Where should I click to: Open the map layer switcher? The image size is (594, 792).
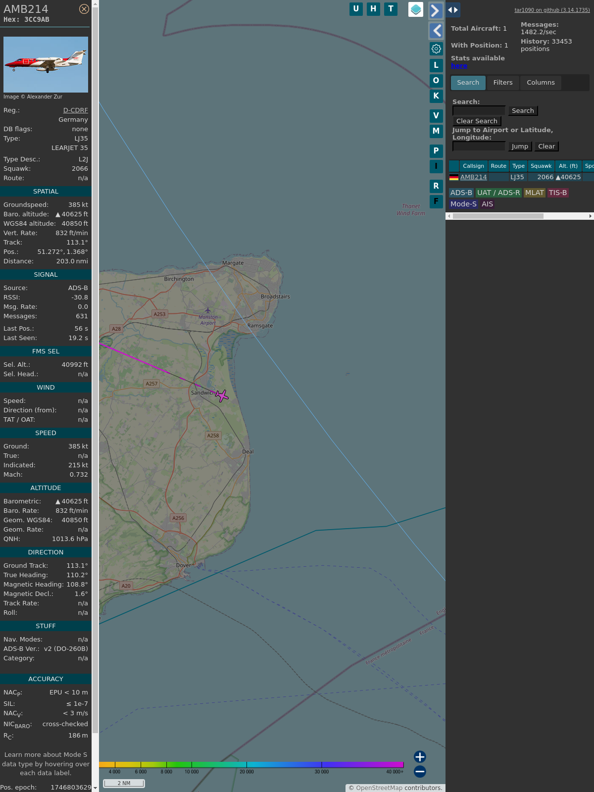pos(416,9)
